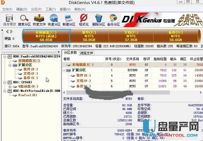Open the 搜索分区 search partition tool
The width and height of the screenshot is (203, 141).
point(24,20)
